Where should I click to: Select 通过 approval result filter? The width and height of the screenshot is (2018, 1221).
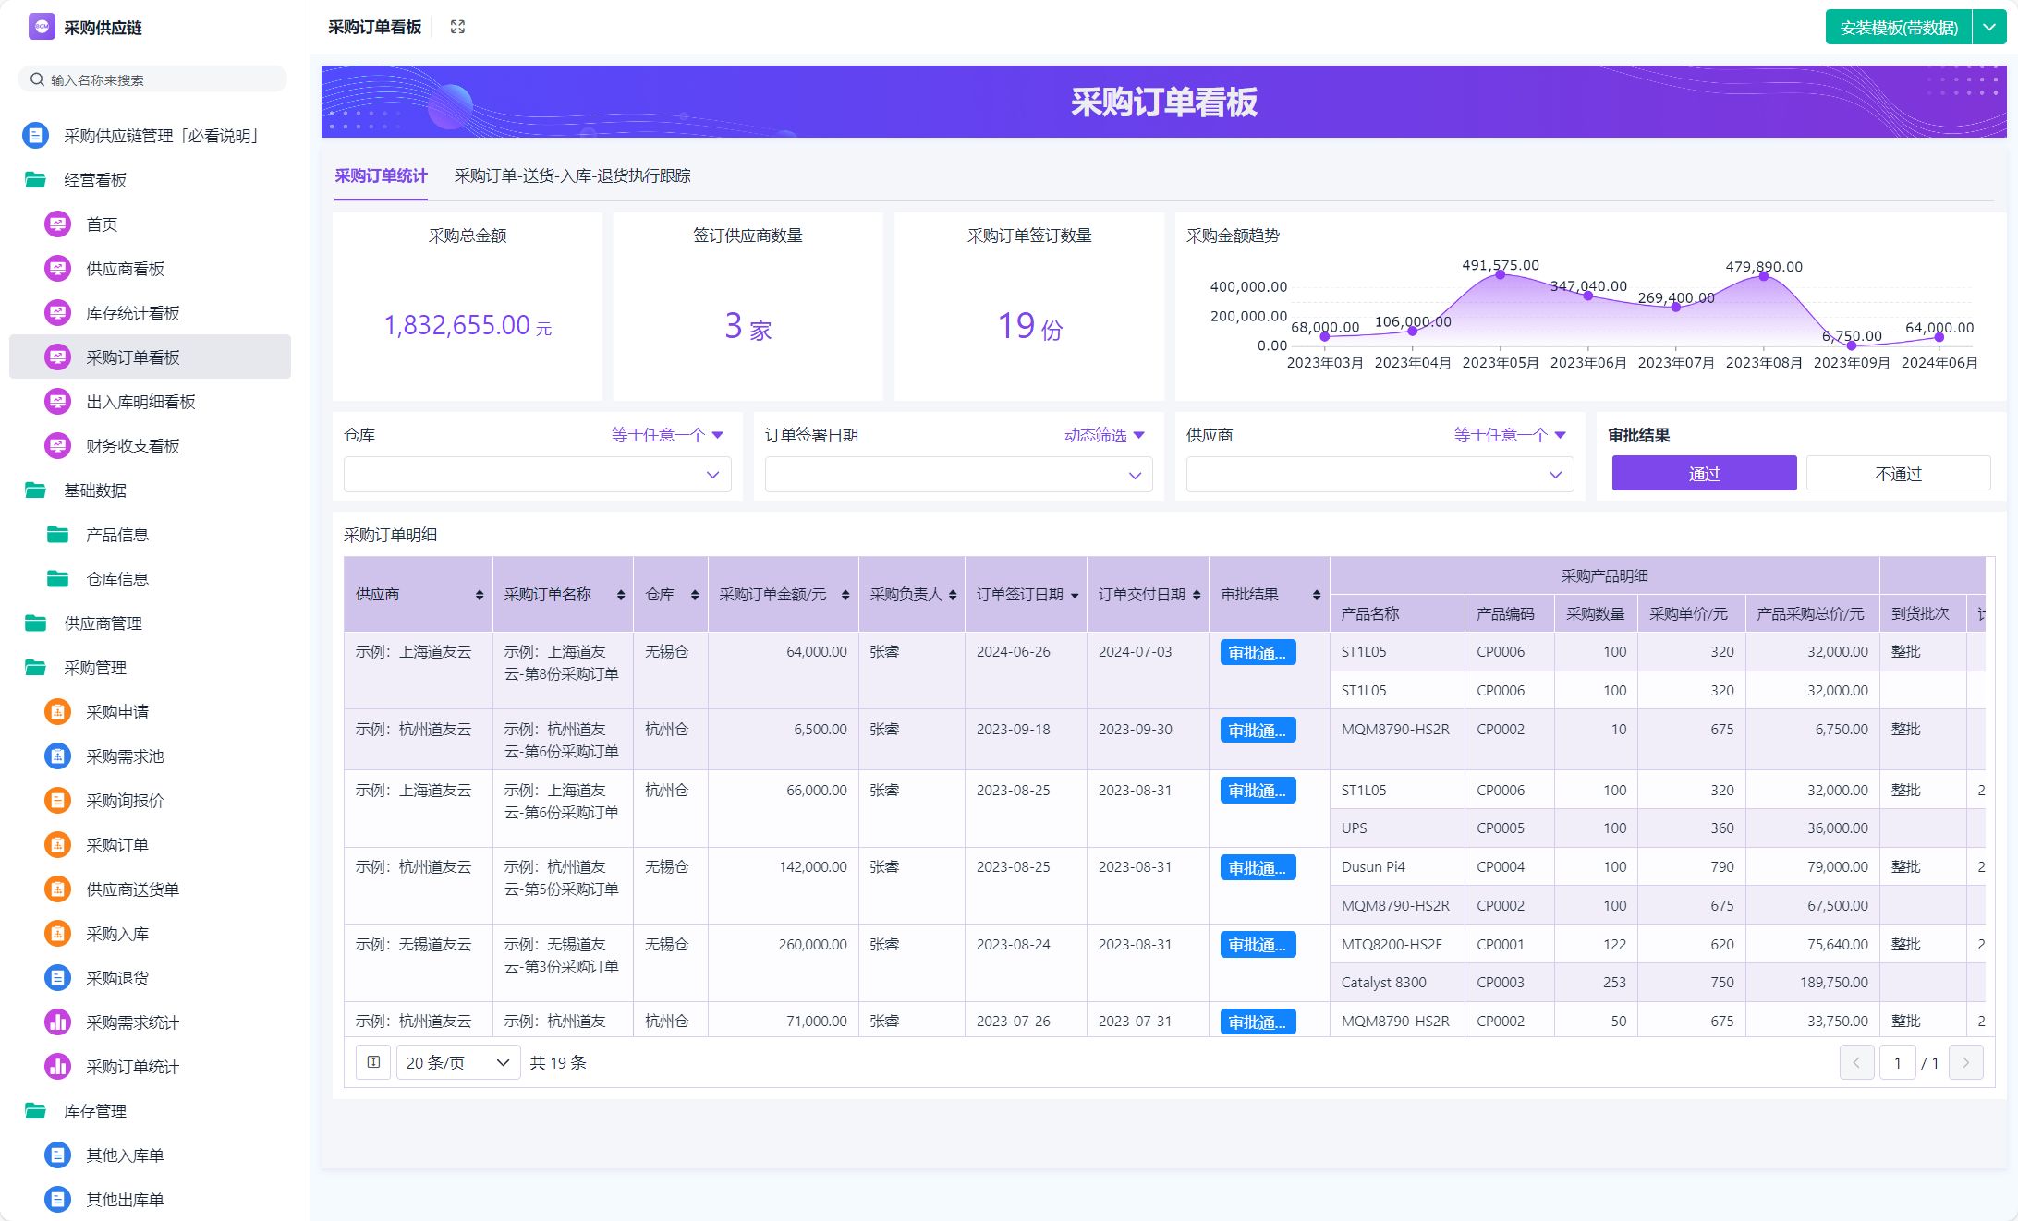click(1704, 474)
